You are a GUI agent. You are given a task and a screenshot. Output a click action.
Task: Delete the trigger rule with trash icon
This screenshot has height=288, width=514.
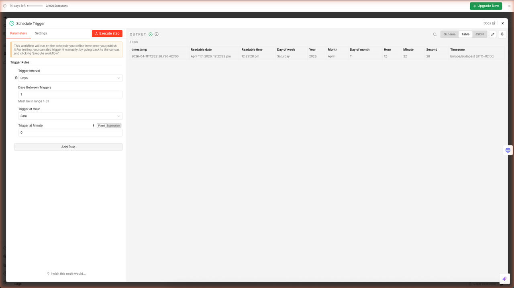pyautogui.click(x=16, y=78)
